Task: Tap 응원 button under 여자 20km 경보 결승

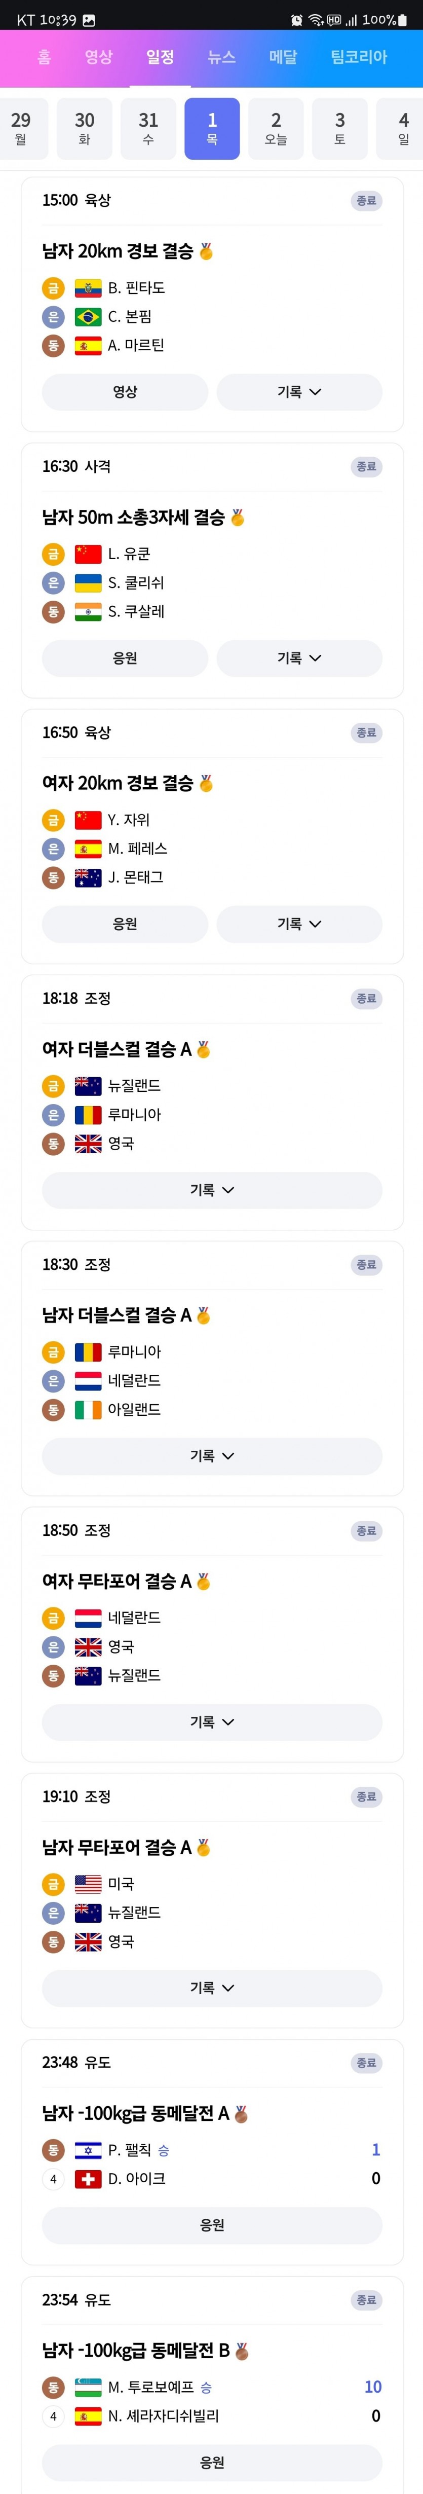Action: pos(125,924)
